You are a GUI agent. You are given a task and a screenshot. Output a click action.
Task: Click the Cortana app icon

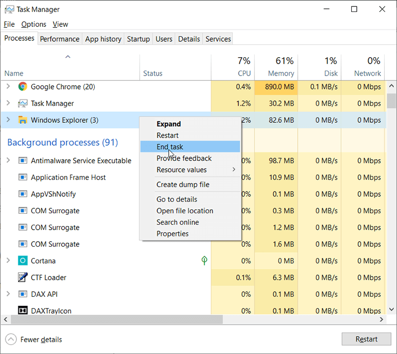[22, 261]
